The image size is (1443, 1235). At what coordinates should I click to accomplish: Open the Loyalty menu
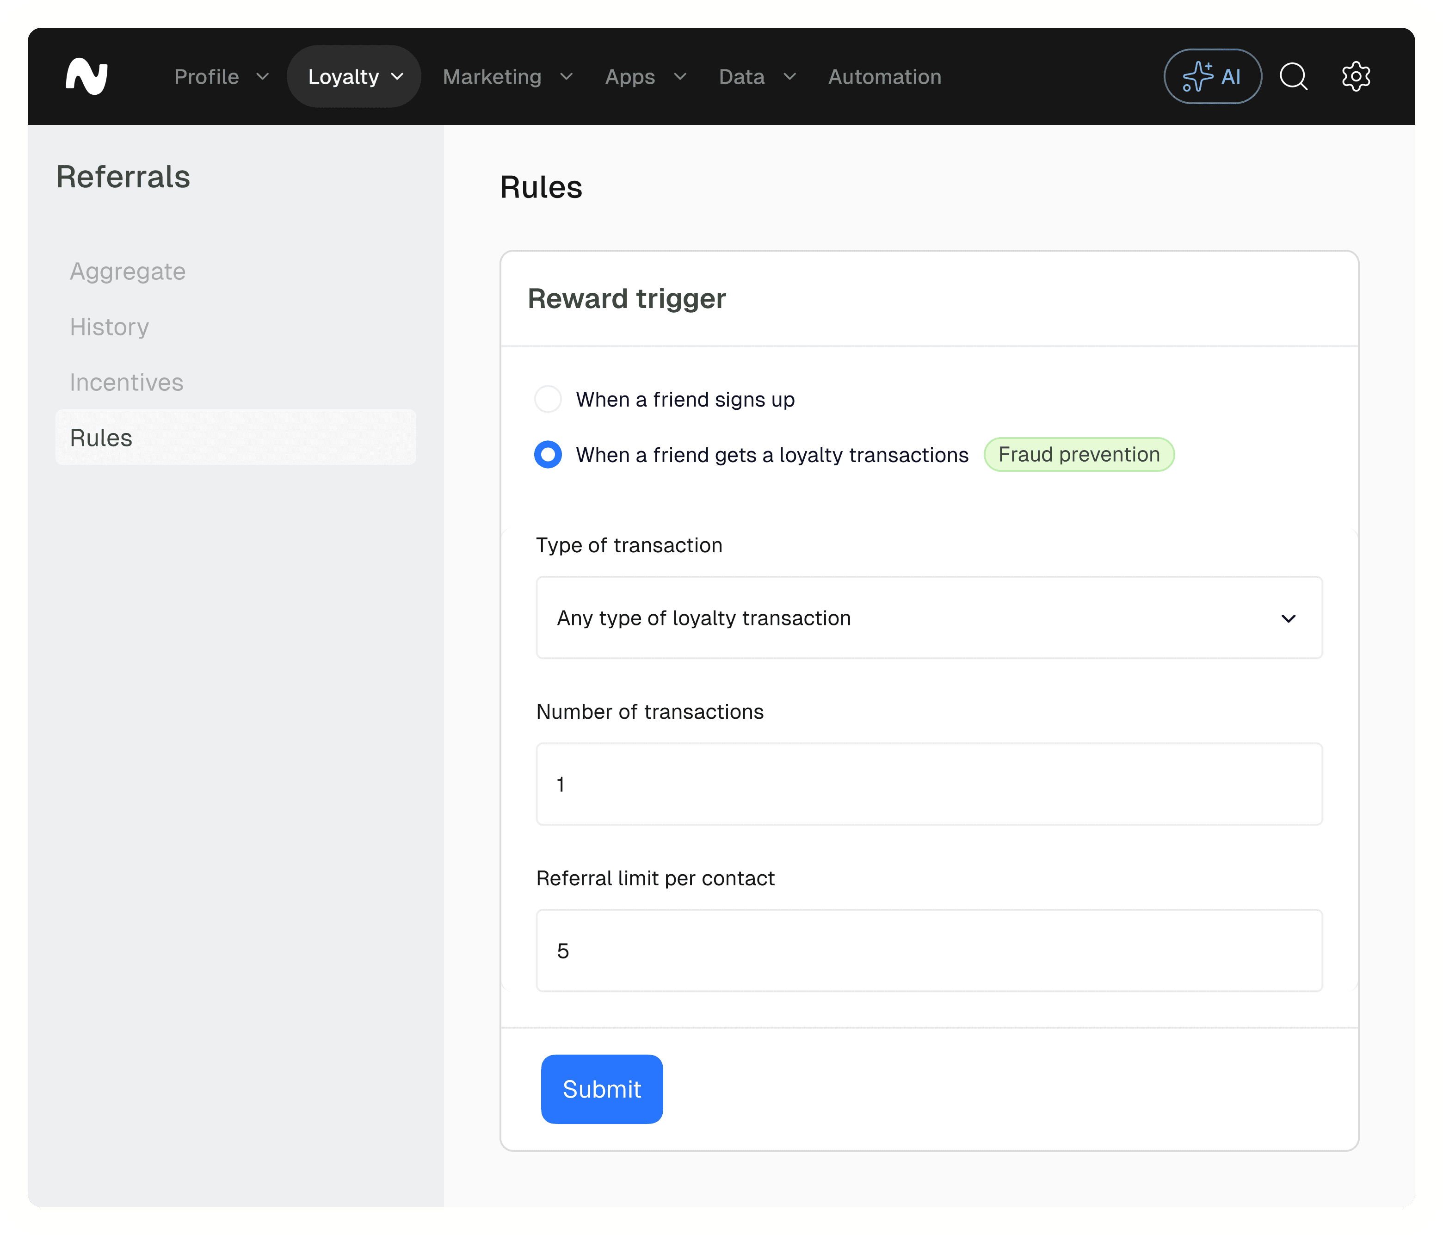tap(354, 77)
